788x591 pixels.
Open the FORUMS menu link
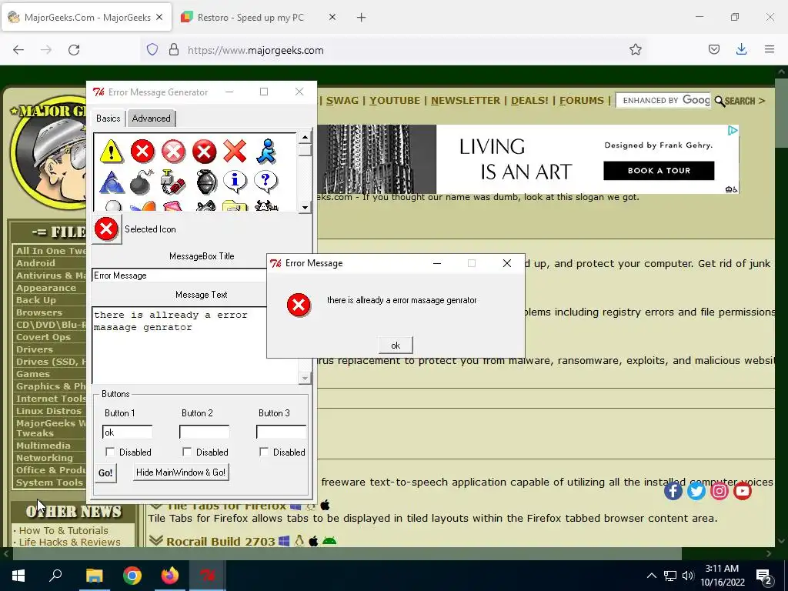pyautogui.click(x=582, y=101)
